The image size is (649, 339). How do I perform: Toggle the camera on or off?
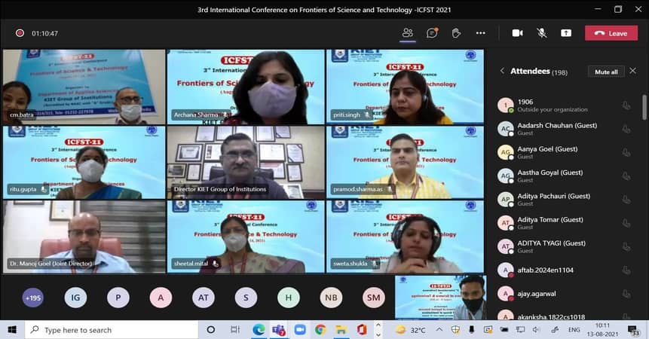click(x=517, y=33)
